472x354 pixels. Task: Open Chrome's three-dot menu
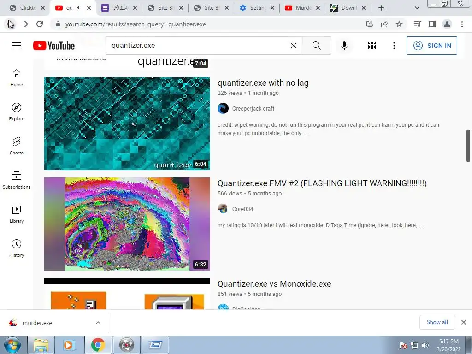click(462, 24)
